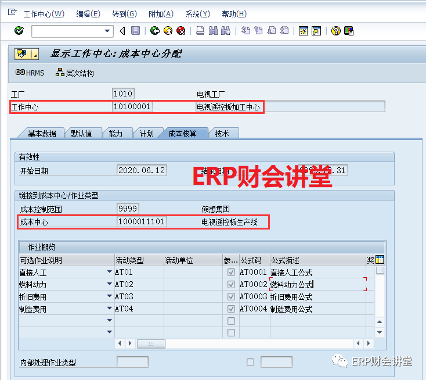Screen dimensions: 426x380
Task: Click the yellow Help question mark icon
Action: (335, 31)
